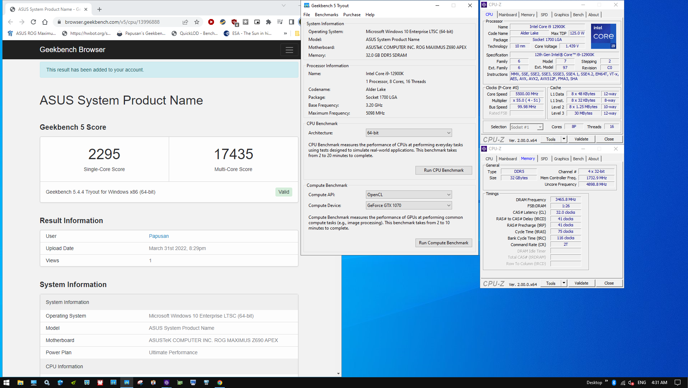The height and width of the screenshot is (388, 688).
Task: Open the red play-button extension icon
Action: pyautogui.click(x=211, y=22)
